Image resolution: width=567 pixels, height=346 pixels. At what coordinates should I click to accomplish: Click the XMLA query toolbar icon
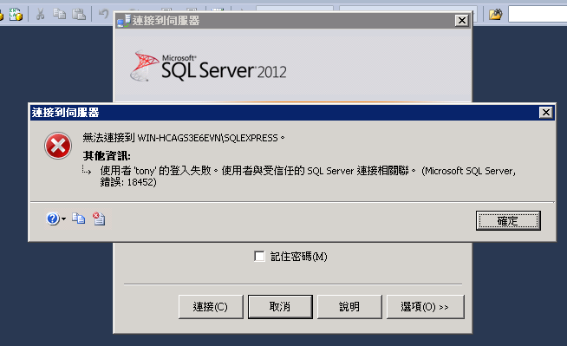[x=16, y=14]
